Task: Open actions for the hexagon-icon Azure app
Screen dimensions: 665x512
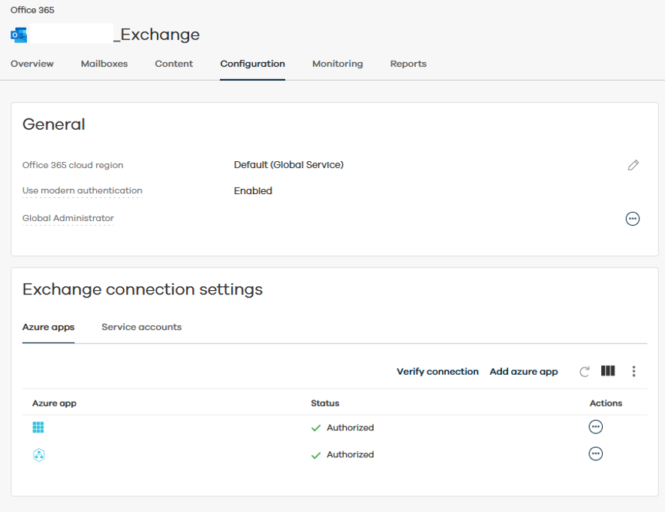Action: [595, 454]
